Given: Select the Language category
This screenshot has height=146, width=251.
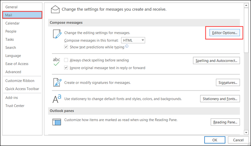Looking at the screenshot, I should (22, 55).
